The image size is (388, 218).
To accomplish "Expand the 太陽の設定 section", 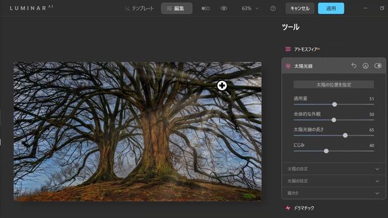I will [333, 169].
